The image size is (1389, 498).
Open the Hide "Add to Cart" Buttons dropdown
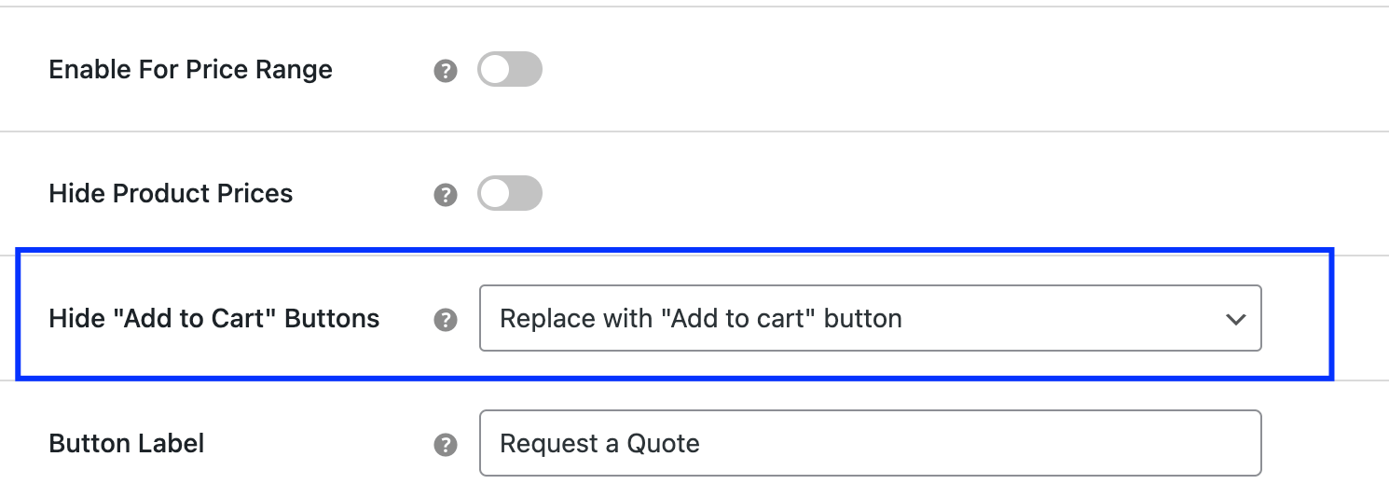[x=870, y=319]
